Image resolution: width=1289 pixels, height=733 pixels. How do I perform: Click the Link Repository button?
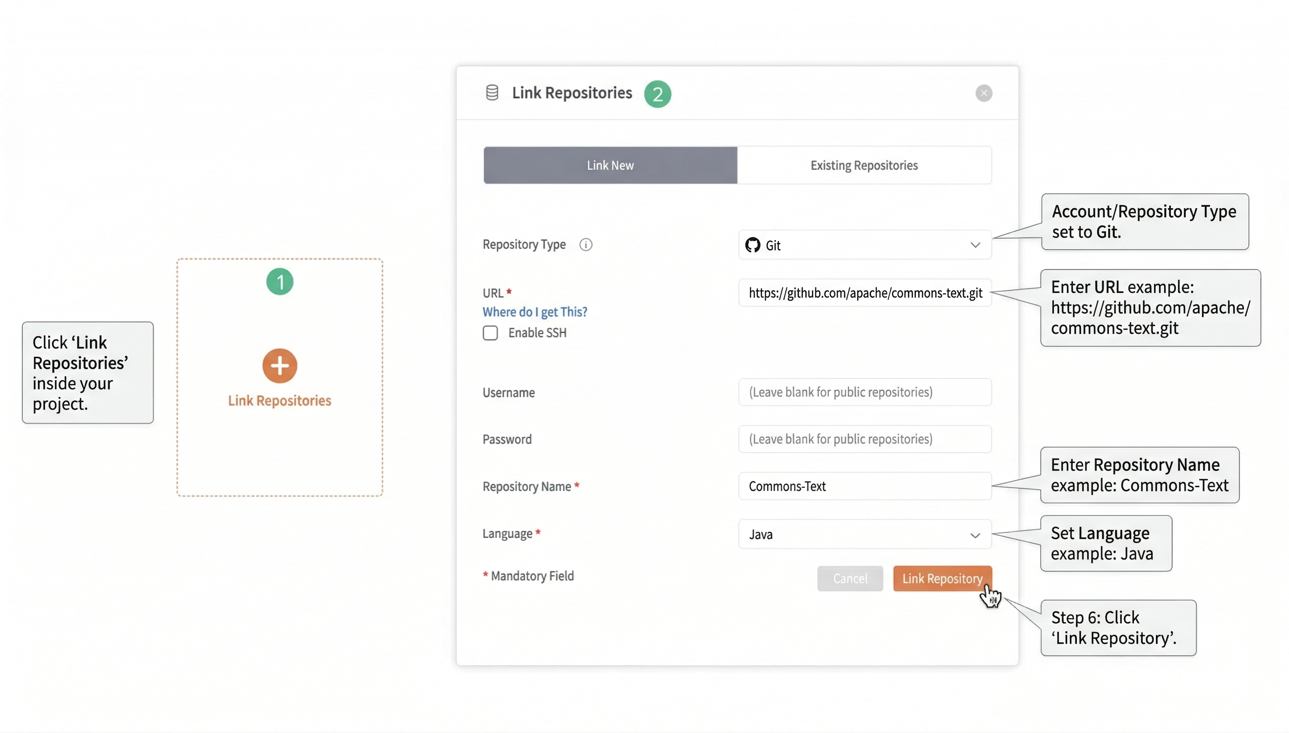point(942,579)
